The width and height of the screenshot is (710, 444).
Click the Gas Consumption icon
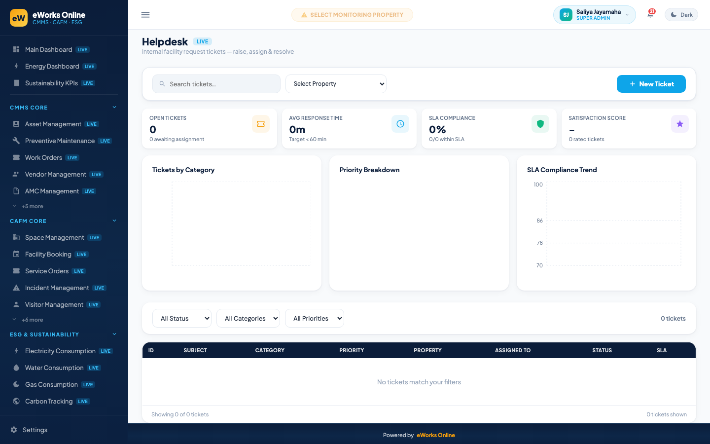[16, 384]
